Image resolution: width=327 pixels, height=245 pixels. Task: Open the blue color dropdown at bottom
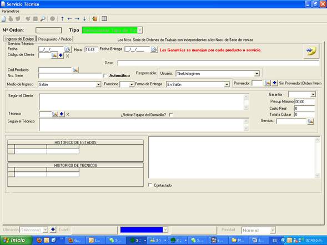coord(165,230)
